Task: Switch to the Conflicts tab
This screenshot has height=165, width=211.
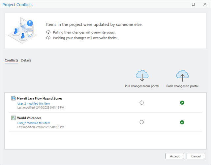Action: (12, 60)
